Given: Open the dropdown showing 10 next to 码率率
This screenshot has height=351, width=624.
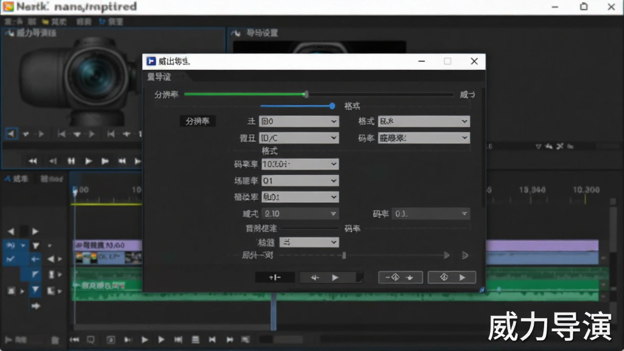Looking at the screenshot, I should pos(300,164).
